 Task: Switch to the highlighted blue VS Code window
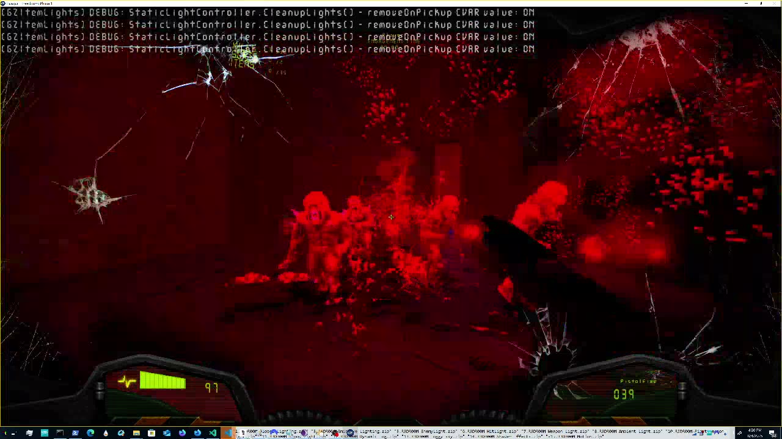click(x=228, y=434)
